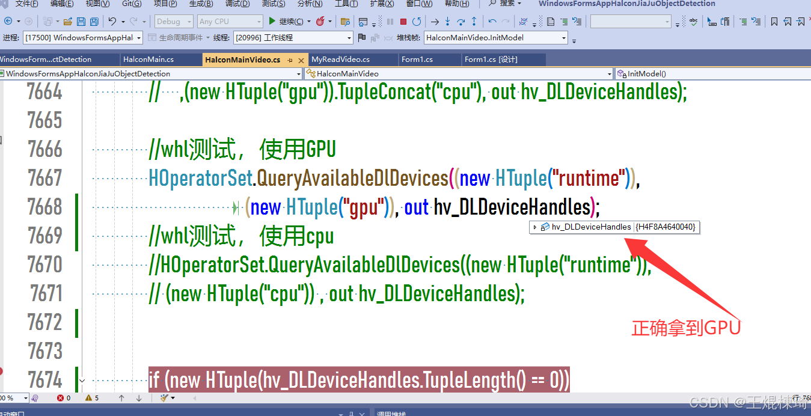Click the yellow warning count icon
The height and width of the screenshot is (416, 811).
(88, 398)
